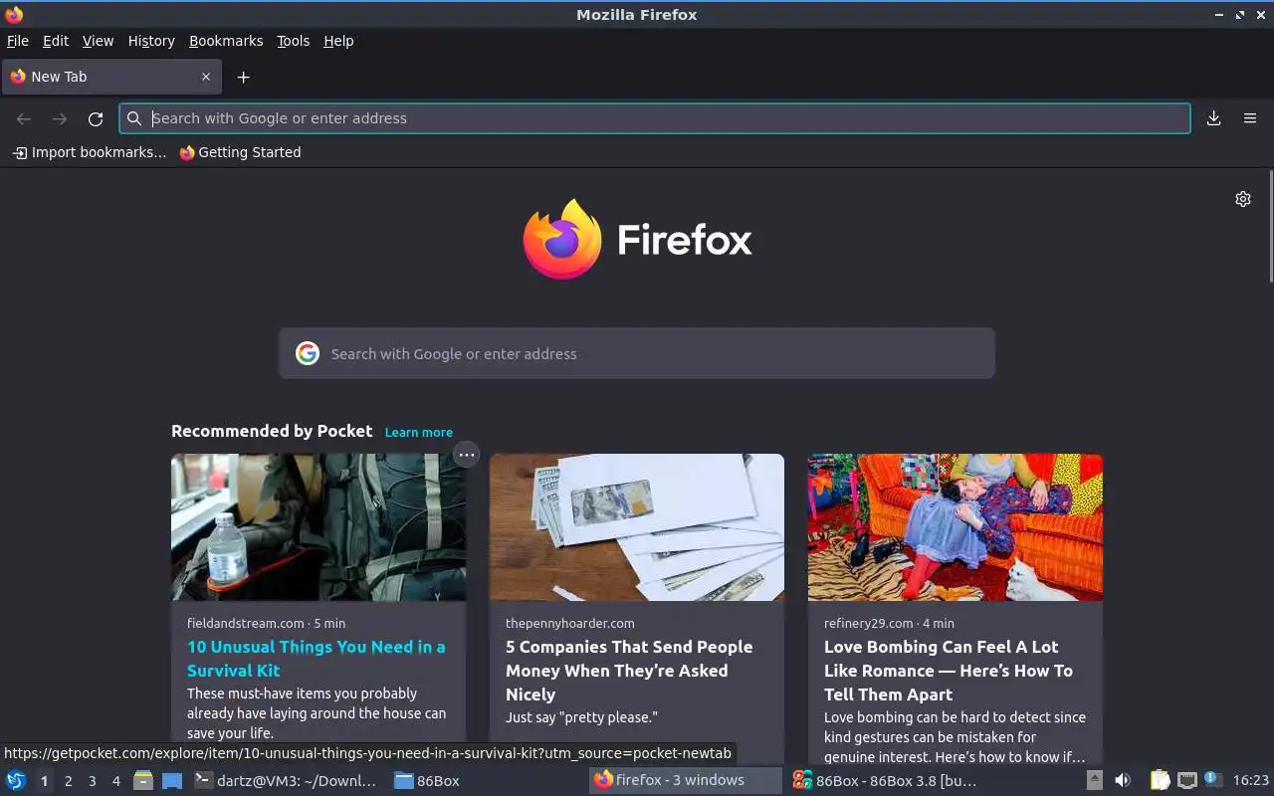Click the tray up-arrow icon
The image size is (1274, 796).
tap(1094, 781)
